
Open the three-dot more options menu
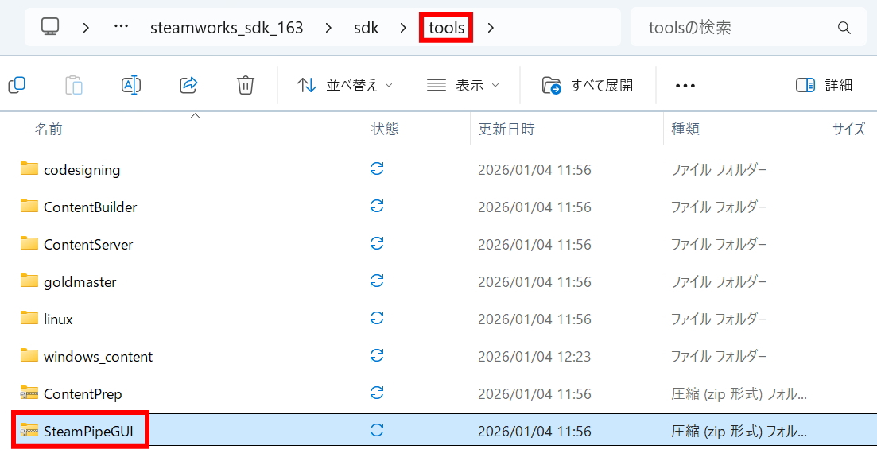click(685, 86)
